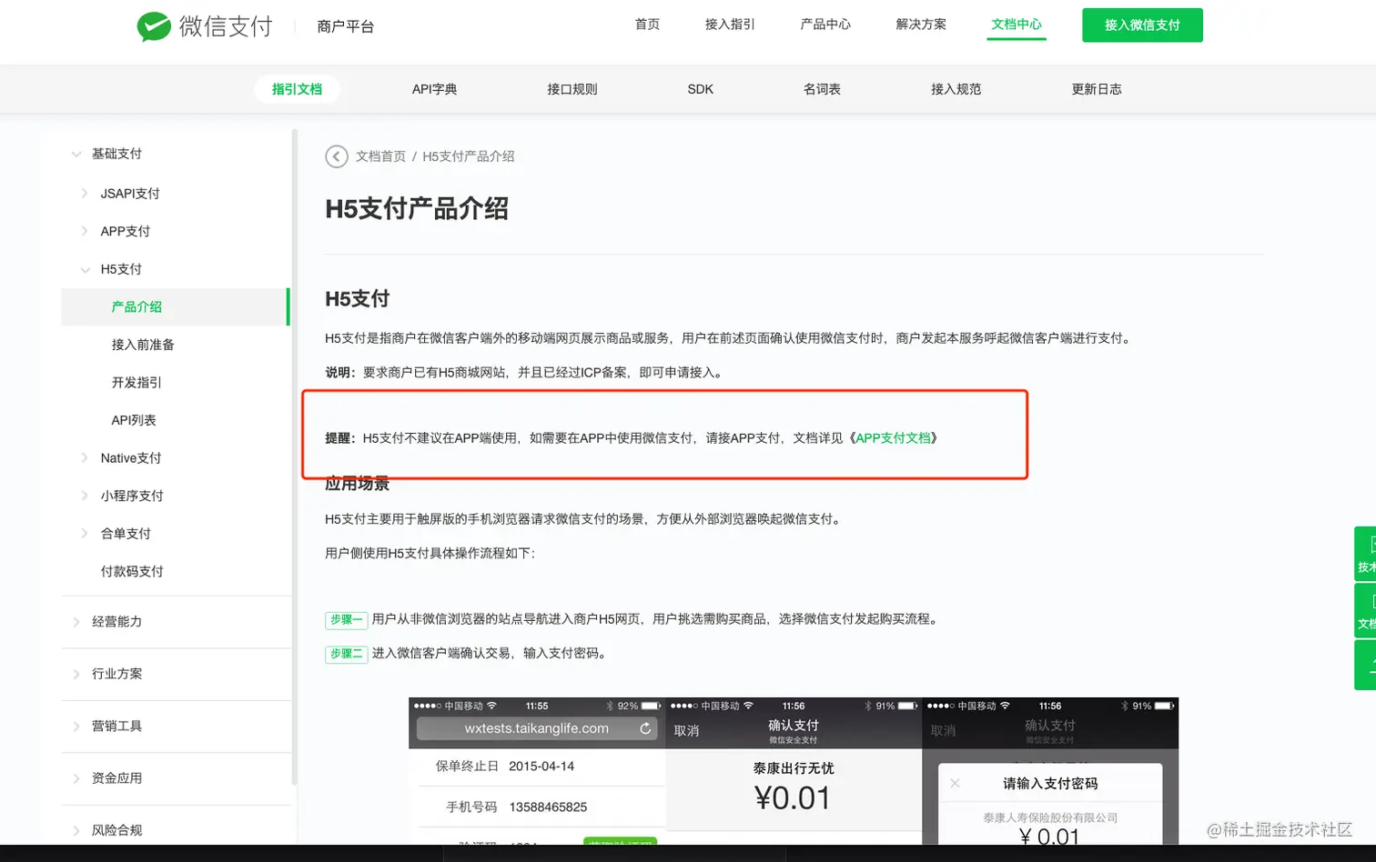Switch to the 更新日志 tab
The height and width of the screenshot is (862, 1376).
[1097, 89]
